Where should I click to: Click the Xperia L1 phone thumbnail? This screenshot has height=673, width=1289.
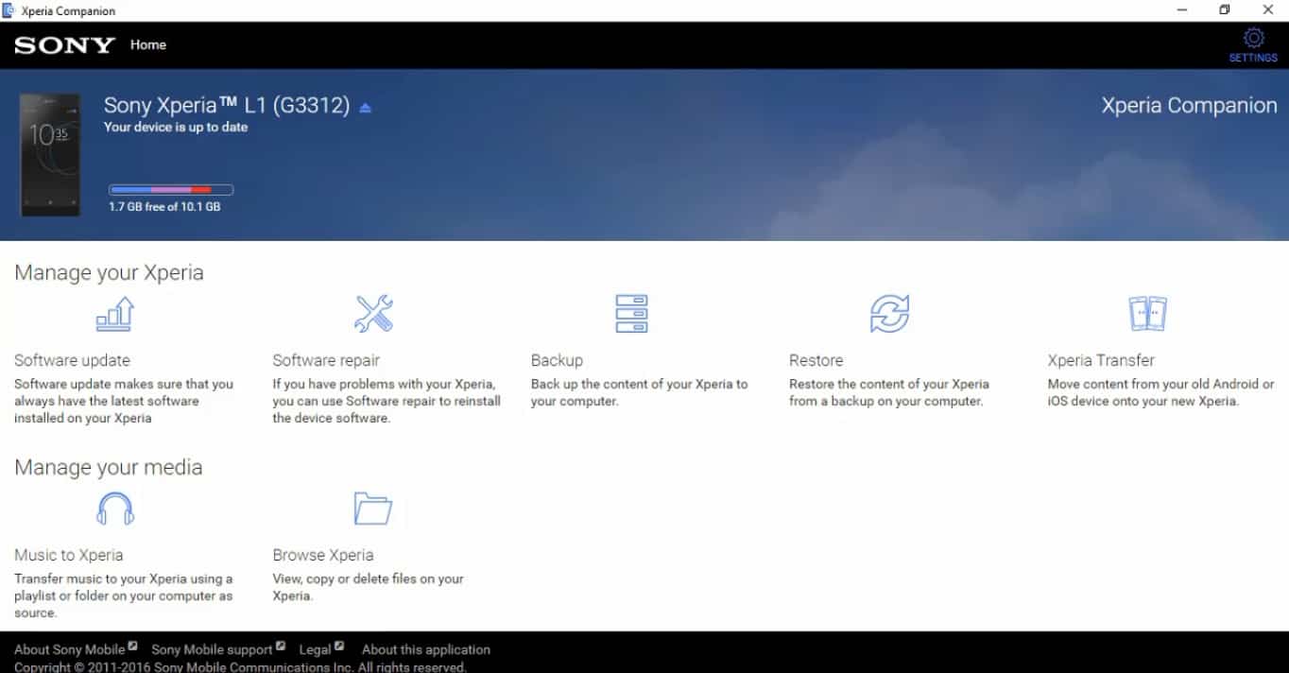(x=50, y=155)
